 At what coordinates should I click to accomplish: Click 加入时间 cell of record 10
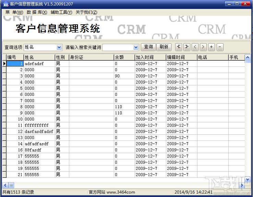150,119
